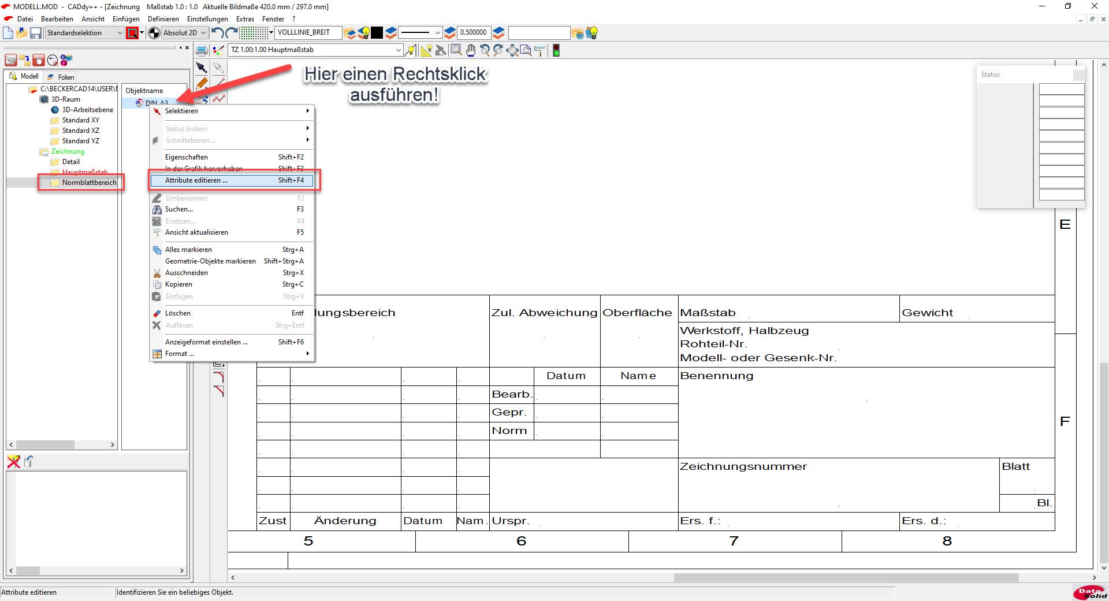1109x601 pixels.
Task: Click the line width field 0.500000
Action: pos(474,32)
